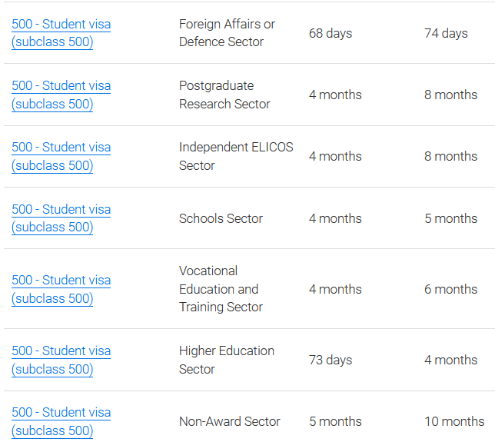The width and height of the screenshot is (495, 442).
Task: Open Student visa link for Vocational Education row
Action: (x=61, y=289)
